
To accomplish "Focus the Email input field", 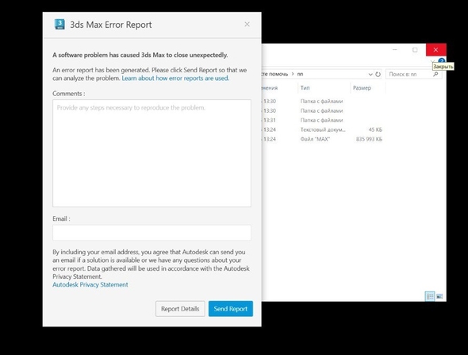I will pos(152,233).
